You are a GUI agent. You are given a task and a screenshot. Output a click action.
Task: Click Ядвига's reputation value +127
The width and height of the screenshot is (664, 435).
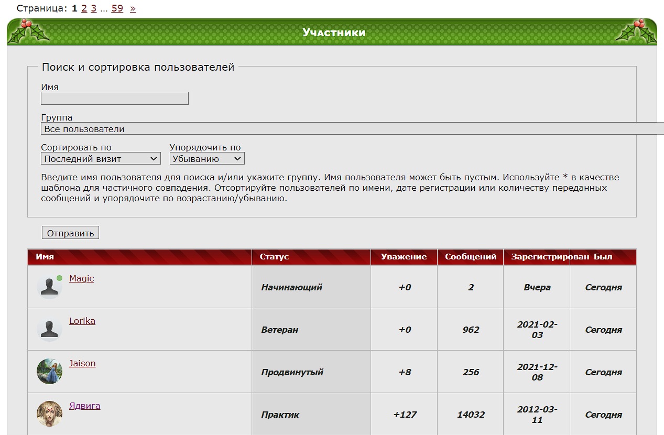(405, 415)
